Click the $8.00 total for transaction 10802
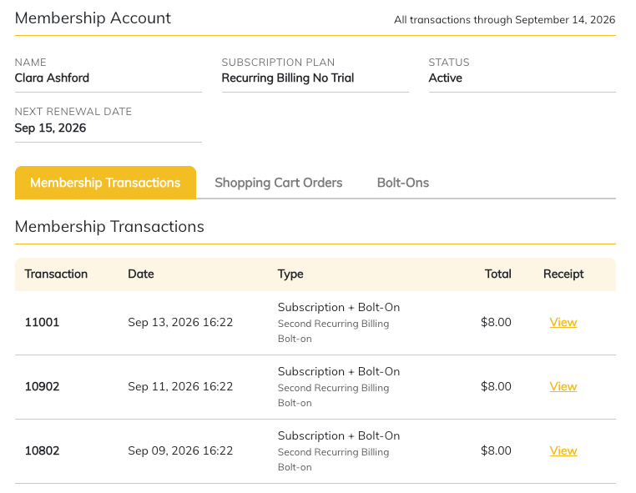The image size is (636, 493). 496,450
